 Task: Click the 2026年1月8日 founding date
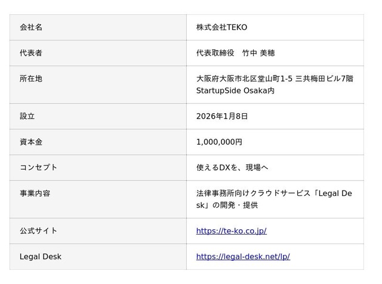(221, 116)
